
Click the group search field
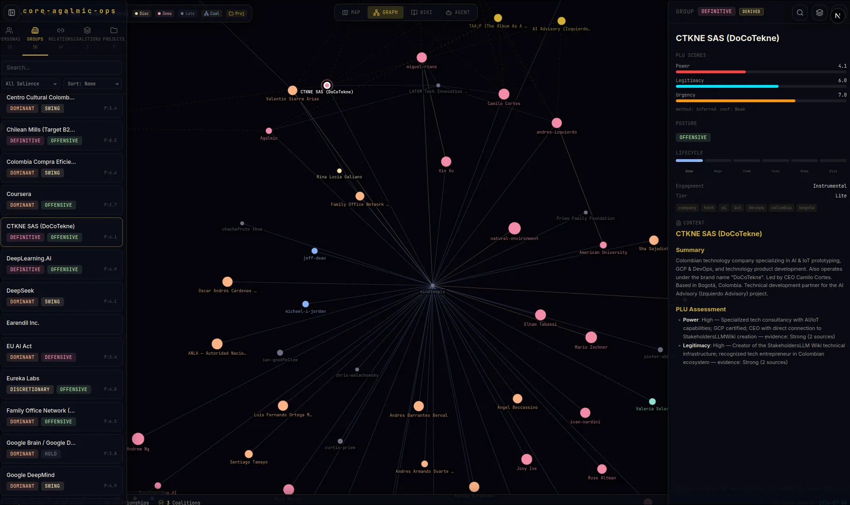click(62, 68)
